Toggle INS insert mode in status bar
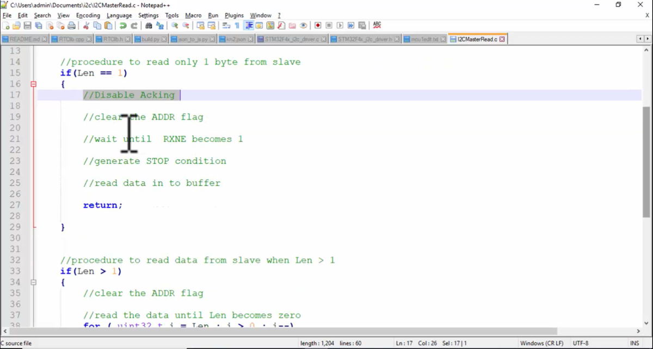The image size is (653, 349). point(634,343)
